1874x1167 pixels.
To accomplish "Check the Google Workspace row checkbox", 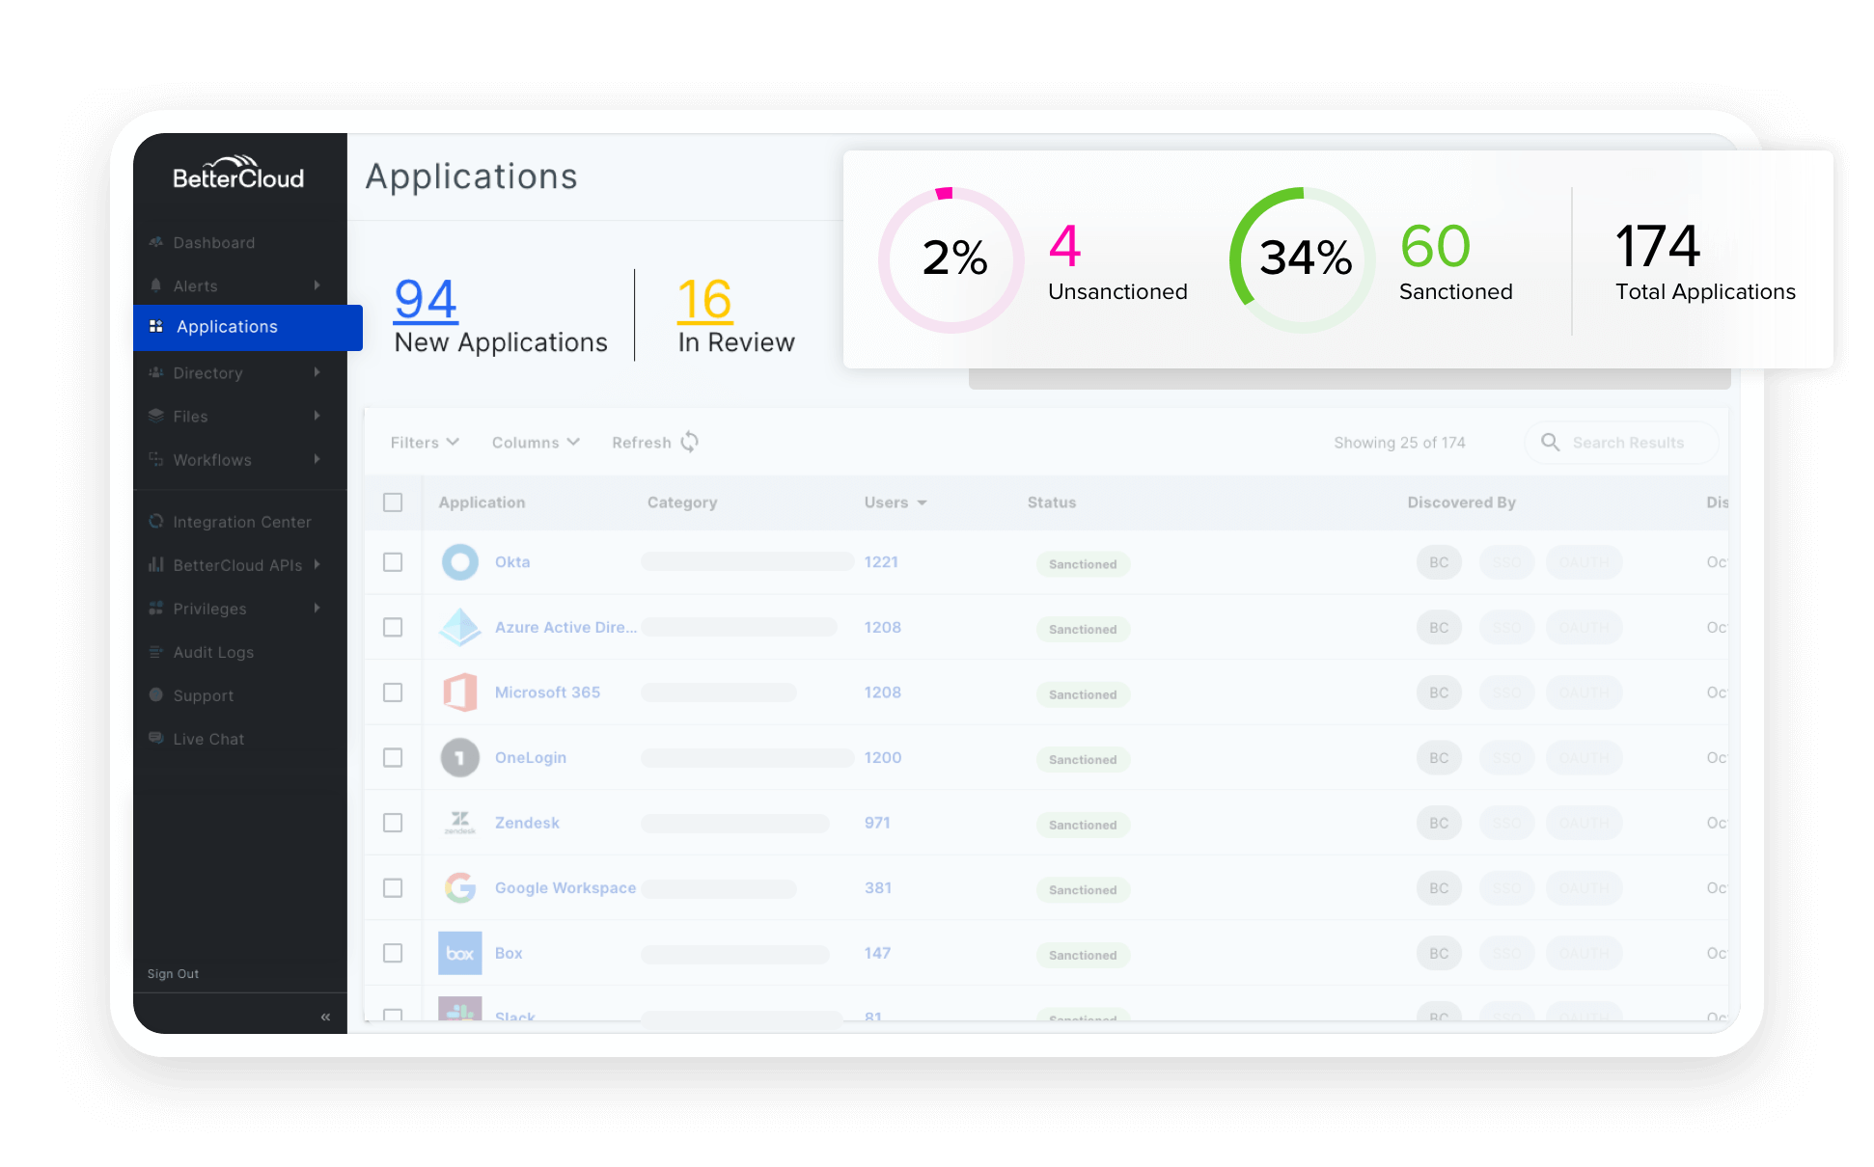I will [393, 887].
